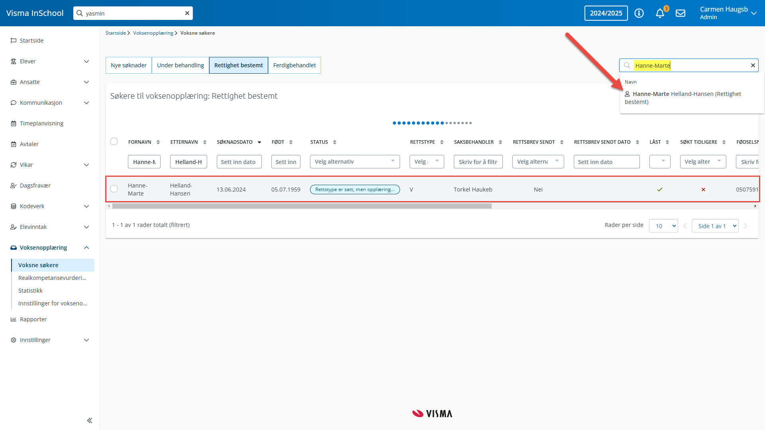This screenshot has height=430, width=765.
Task: Click the table horizontal scrollbar thumb
Action: 302,206
